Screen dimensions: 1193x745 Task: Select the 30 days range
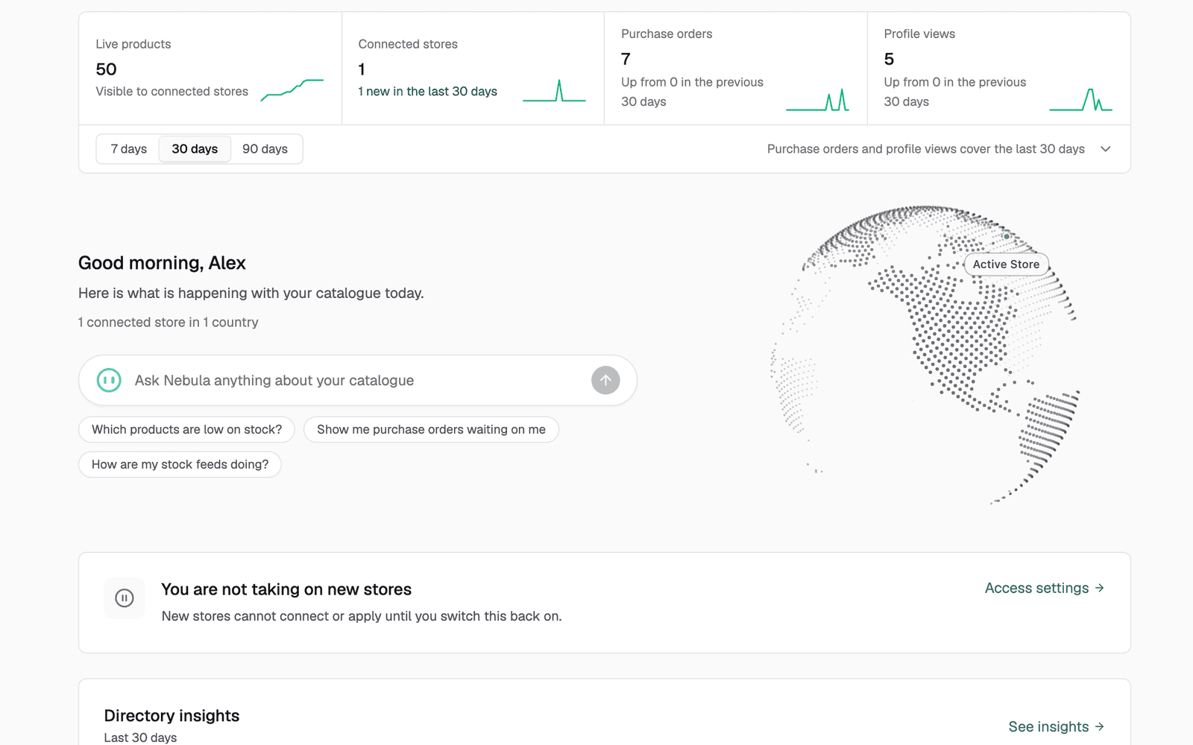(x=195, y=149)
